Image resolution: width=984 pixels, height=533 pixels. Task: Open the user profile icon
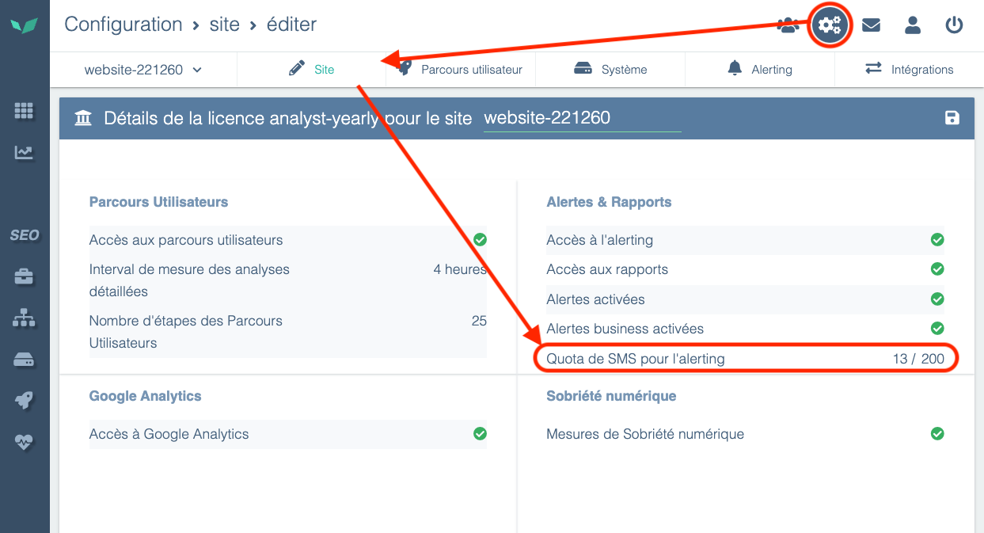point(913,25)
